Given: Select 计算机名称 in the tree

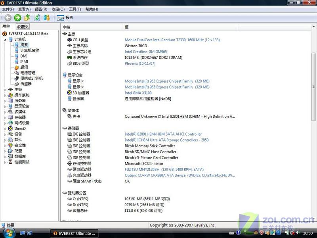Looking at the screenshot, I should pyautogui.click(x=30, y=50).
